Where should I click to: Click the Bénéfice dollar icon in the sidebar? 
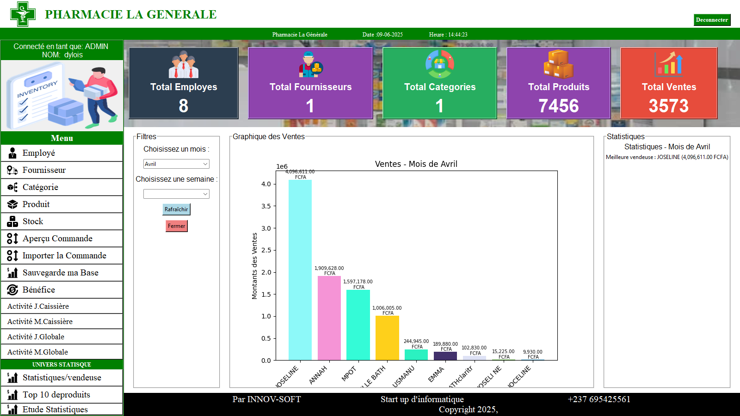[x=12, y=290]
